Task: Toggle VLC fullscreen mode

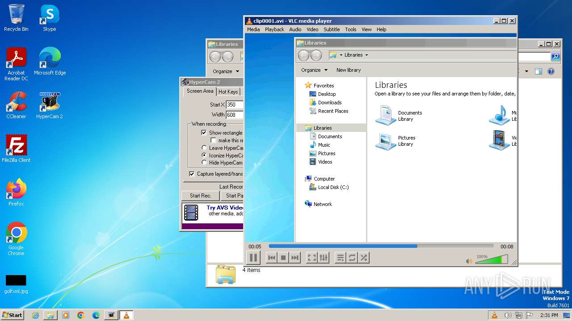Action: tap(312, 258)
